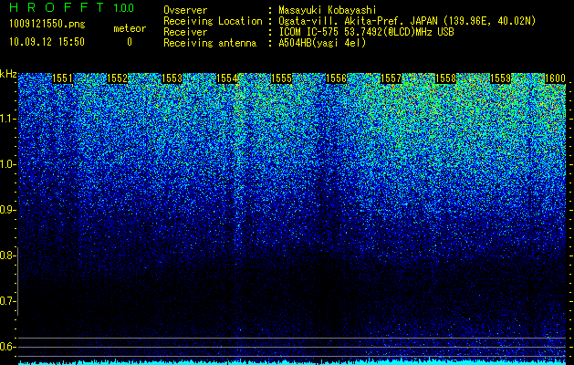Click the 1.1 kHz axis label
Viewport: 574px width, 365px height.
click(x=7, y=119)
